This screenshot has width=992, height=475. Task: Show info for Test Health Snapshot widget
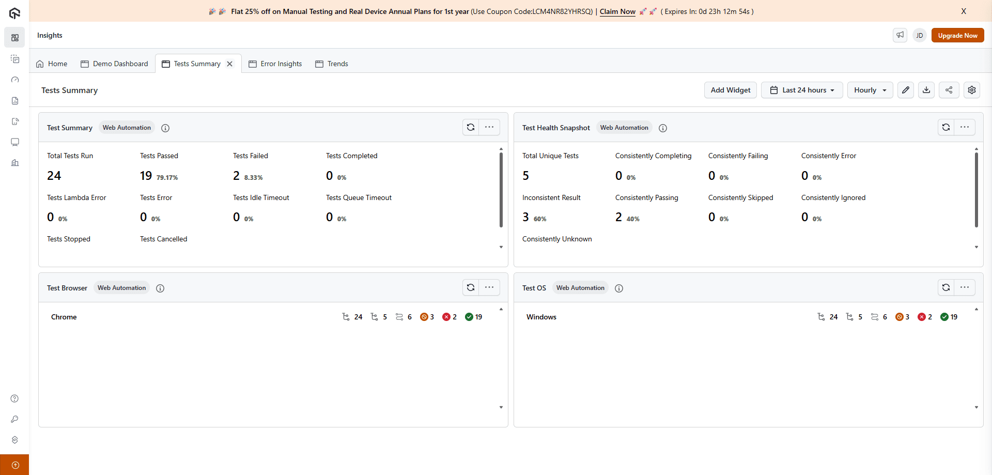(x=663, y=128)
